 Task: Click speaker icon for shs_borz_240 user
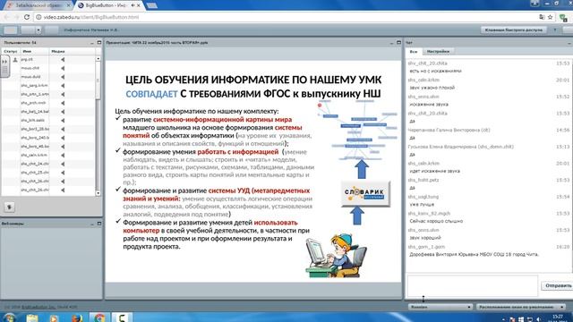coord(63,138)
